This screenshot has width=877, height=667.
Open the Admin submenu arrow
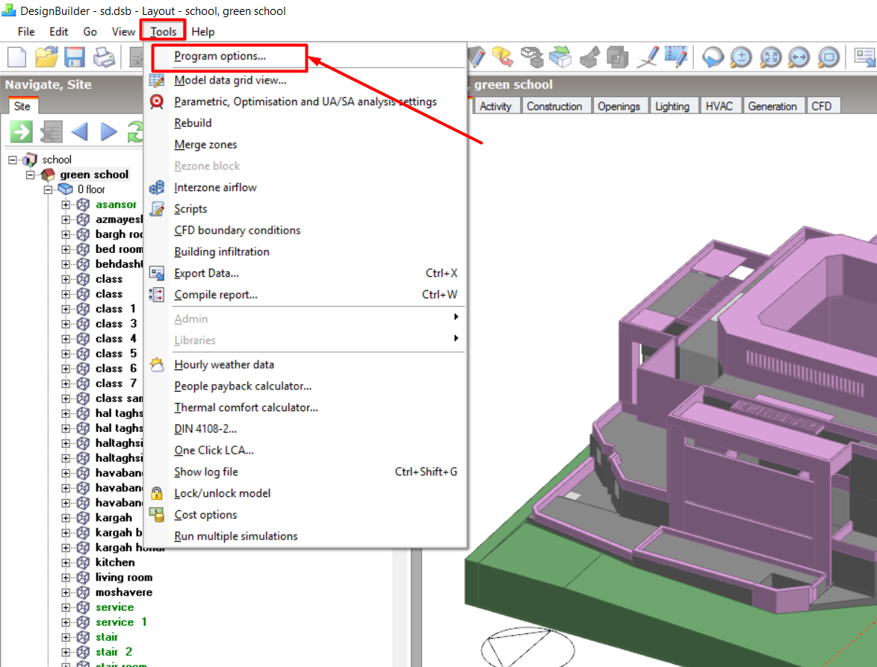click(x=456, y=317)
